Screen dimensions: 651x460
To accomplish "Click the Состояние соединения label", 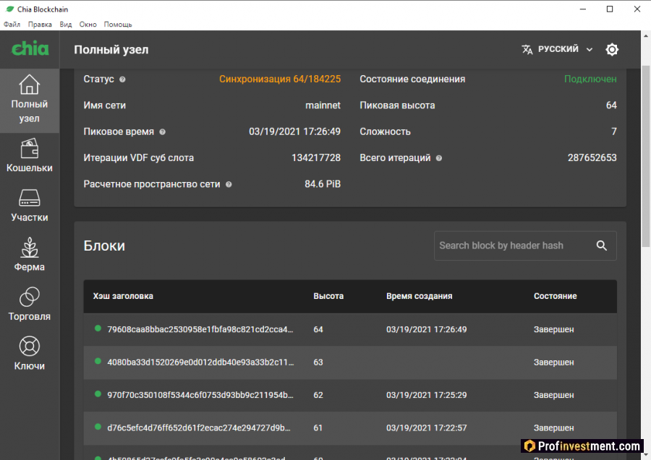I will [412, 79].
